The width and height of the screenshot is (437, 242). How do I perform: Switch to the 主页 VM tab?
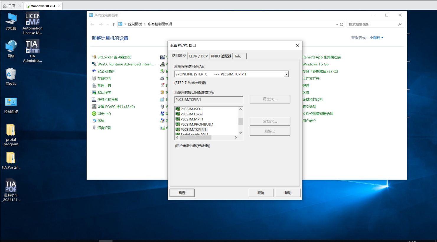(x=12, y=6)
